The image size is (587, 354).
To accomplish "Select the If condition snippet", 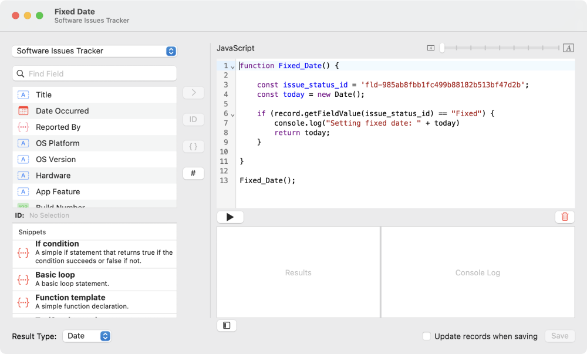I will tap(94, 252).
